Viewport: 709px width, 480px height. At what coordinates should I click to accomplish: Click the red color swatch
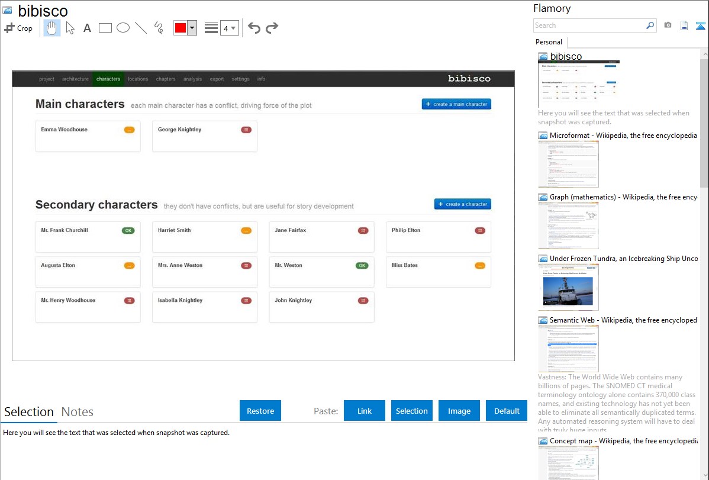pos(181,28)
